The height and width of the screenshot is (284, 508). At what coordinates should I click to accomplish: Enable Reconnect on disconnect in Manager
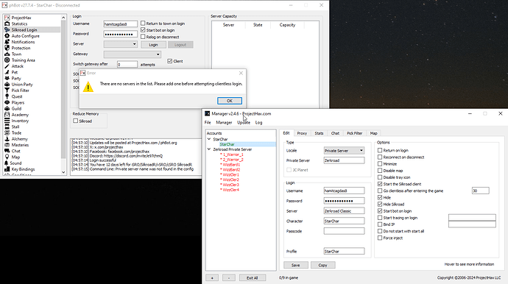pos(380,157)
